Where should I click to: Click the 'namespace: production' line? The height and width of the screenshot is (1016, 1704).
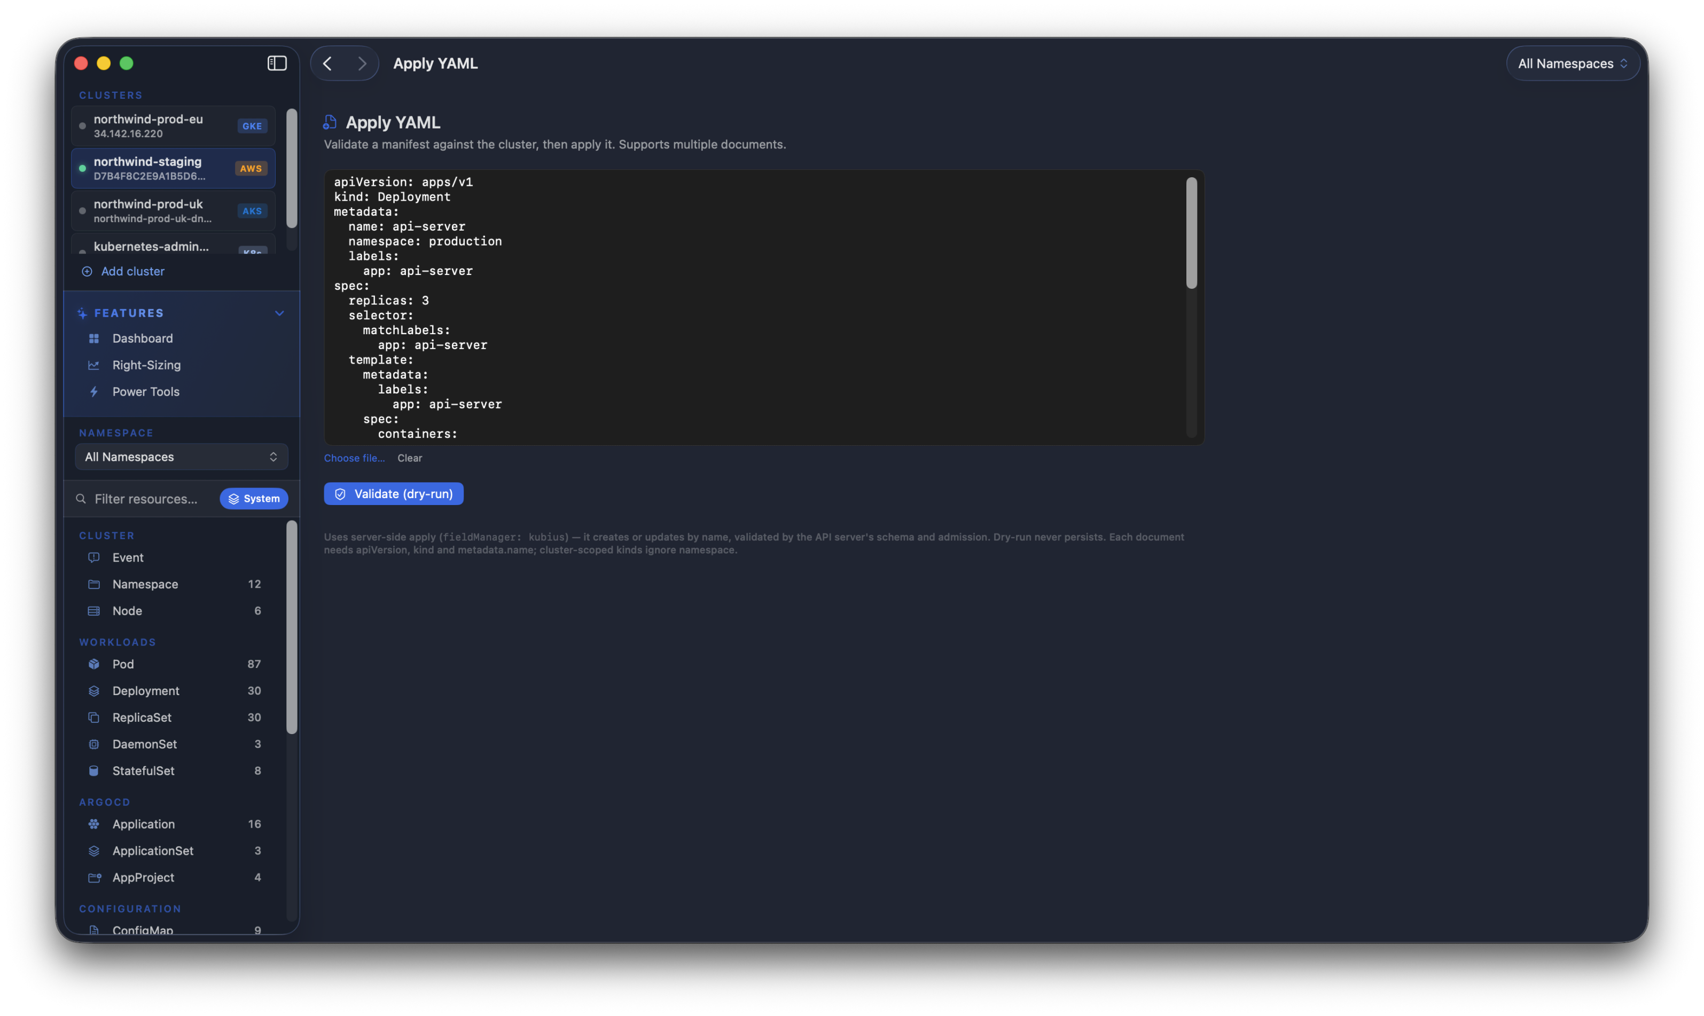[x=425, y=241]
